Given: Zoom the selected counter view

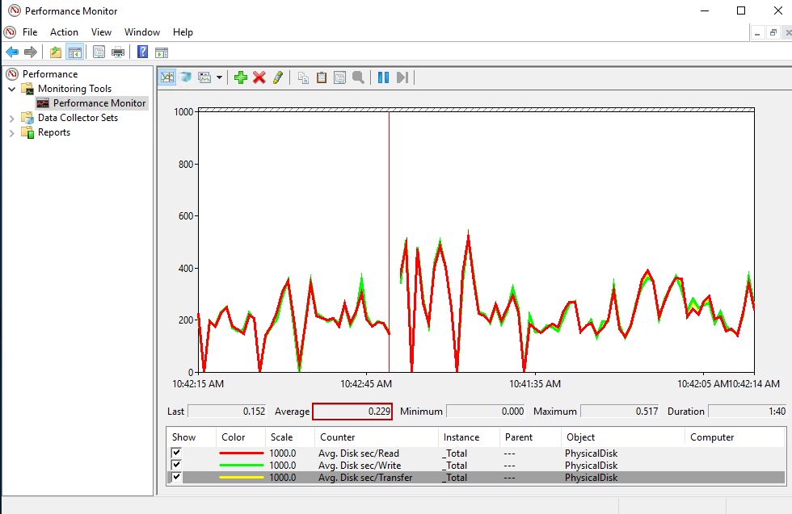Looking at the screenshot, I should point(358,77).
